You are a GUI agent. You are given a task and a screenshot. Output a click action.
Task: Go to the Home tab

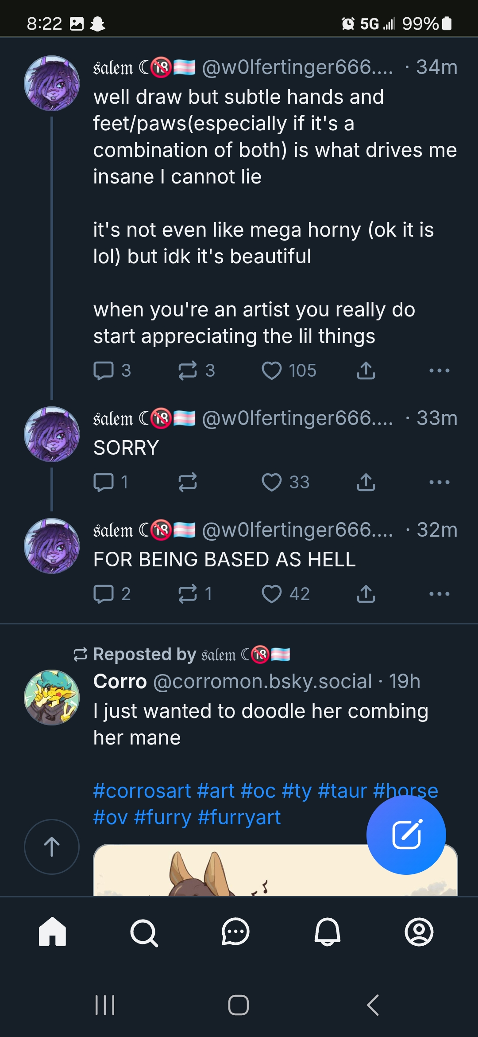point(52,932)
